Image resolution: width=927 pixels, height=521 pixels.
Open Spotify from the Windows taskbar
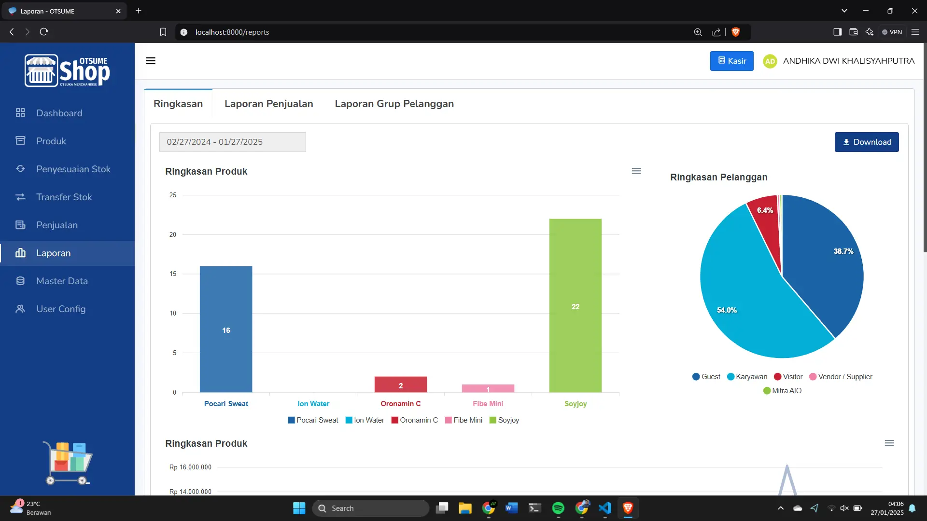click(x=558, y=508)
